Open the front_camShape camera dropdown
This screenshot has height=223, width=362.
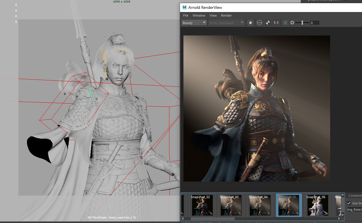pyautogui.click(x=227, y=23)
